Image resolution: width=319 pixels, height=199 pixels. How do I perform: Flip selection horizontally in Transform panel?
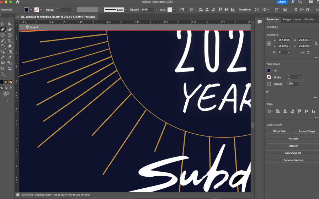tap(303, 53)
